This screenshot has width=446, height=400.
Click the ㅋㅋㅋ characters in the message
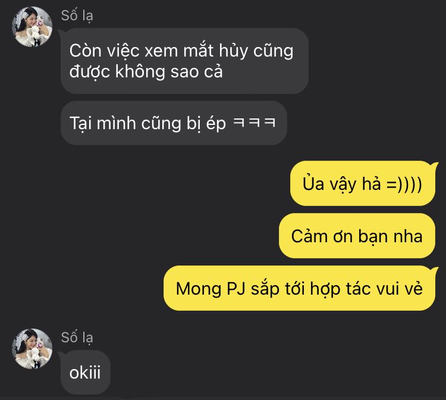pyautogui.click(x=255, y=123)
